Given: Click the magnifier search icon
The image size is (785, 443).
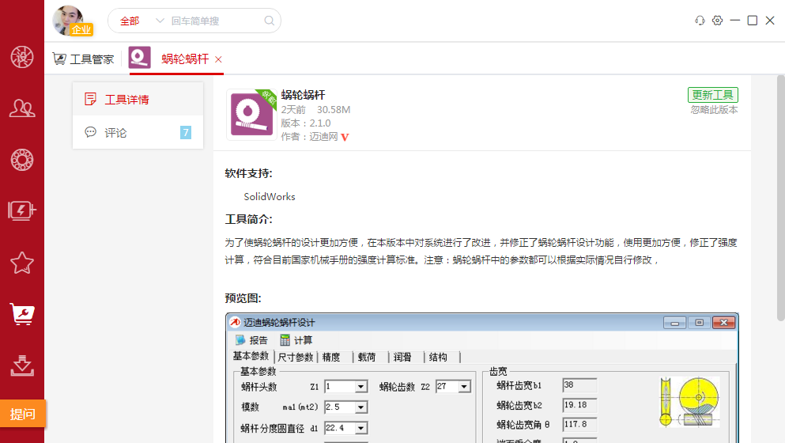Looking at the screenshot, I should 270,21.
